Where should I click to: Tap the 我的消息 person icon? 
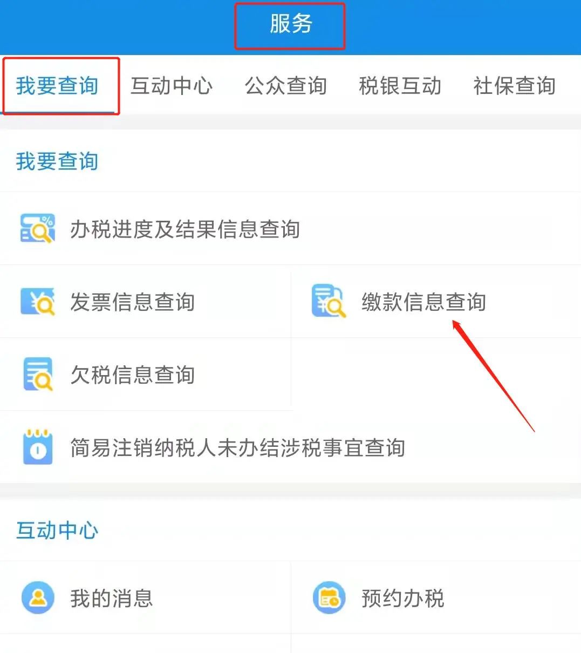38,598
